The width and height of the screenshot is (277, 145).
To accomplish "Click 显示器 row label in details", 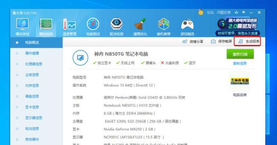I will [78, 137].
